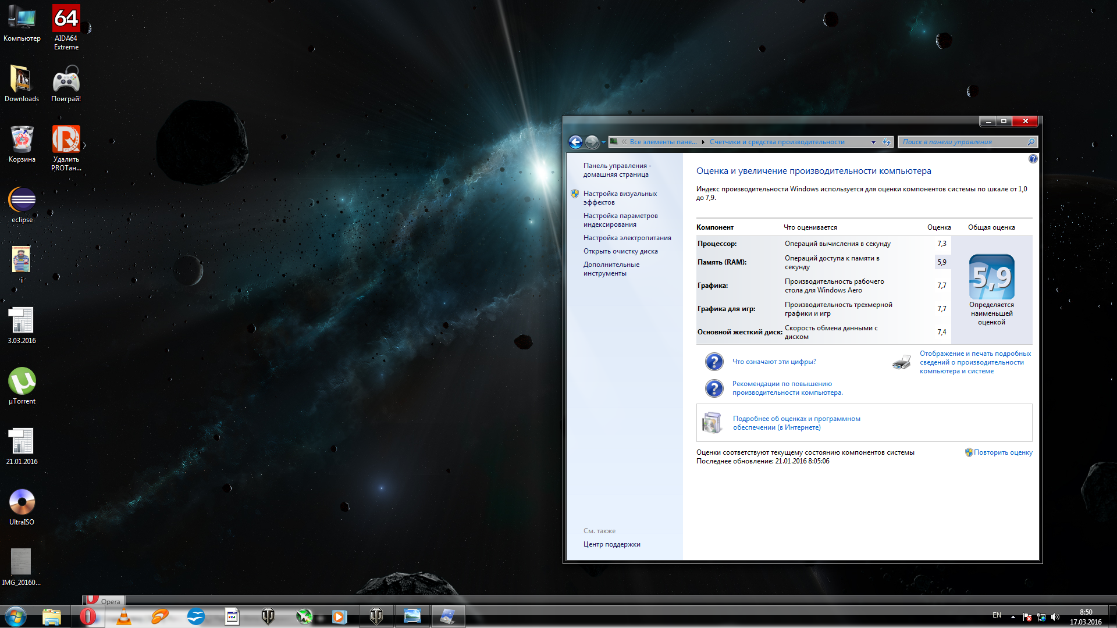This screenshot has width=1117, height=628.
Task: Open Windows Explorer in the taskbar
Action: pyautogui.click(x=52, y=616)
